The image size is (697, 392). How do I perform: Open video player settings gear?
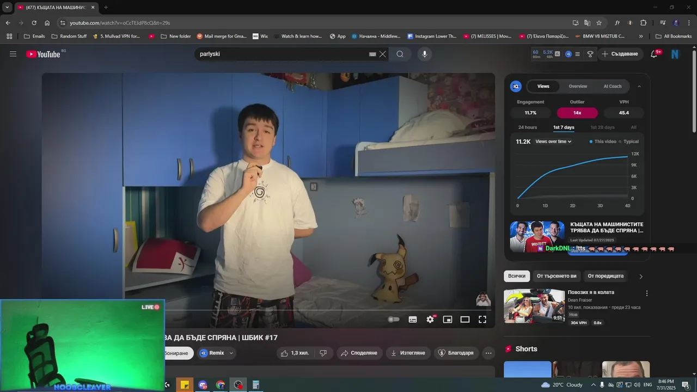coord(430,320)
